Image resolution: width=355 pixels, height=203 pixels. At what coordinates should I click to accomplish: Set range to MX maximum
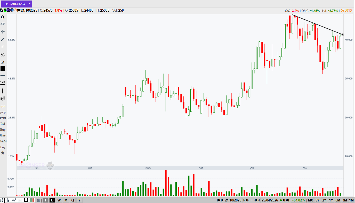(x=310, y=200)
